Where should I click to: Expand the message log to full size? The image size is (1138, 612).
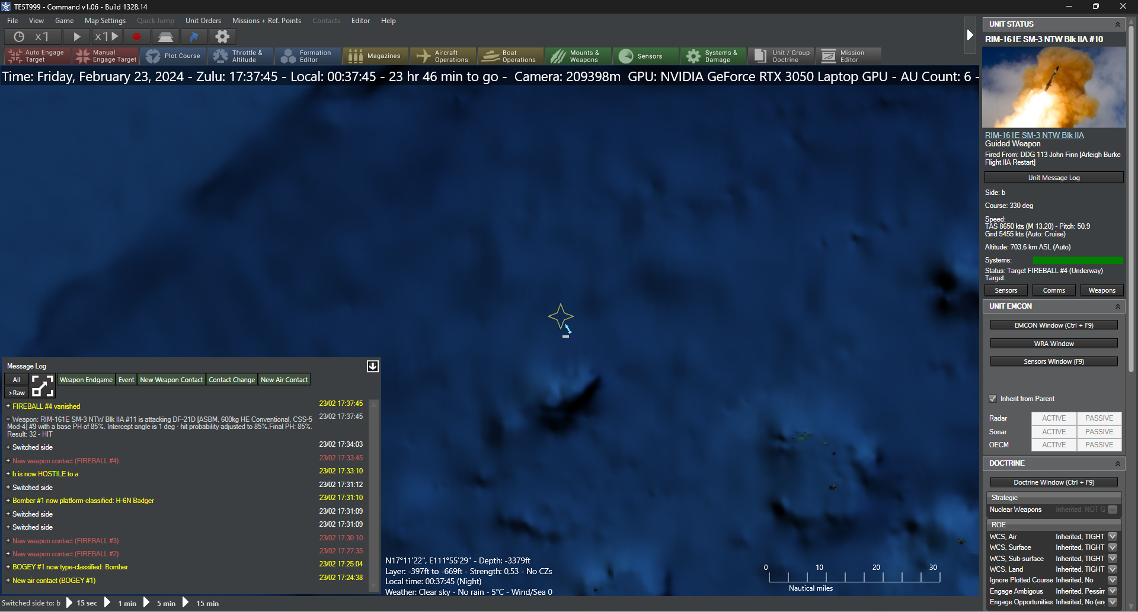[42, 386]
